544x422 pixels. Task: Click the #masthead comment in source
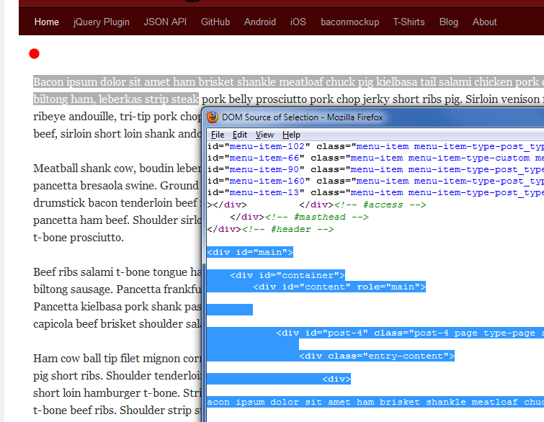tap(317, 217)
